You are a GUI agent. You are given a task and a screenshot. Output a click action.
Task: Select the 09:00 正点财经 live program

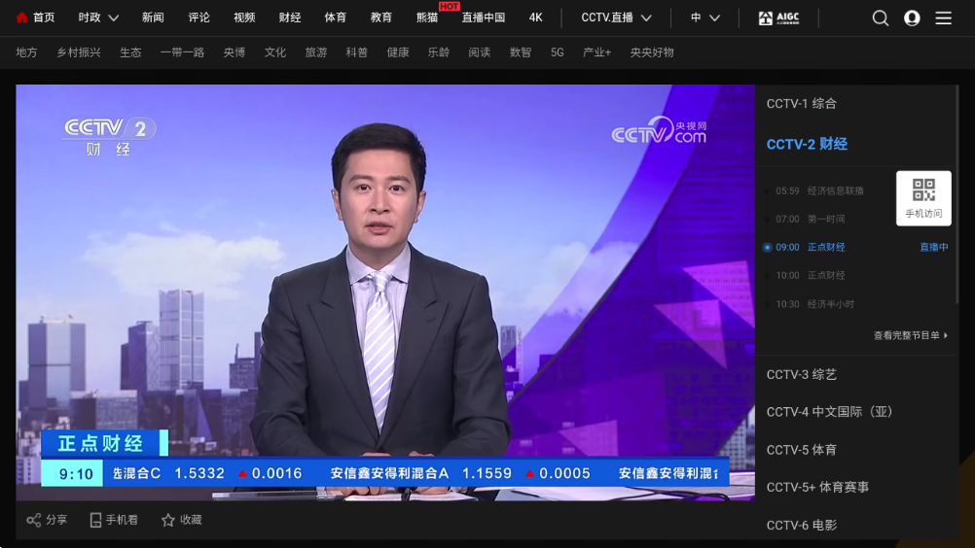(810, 247)
